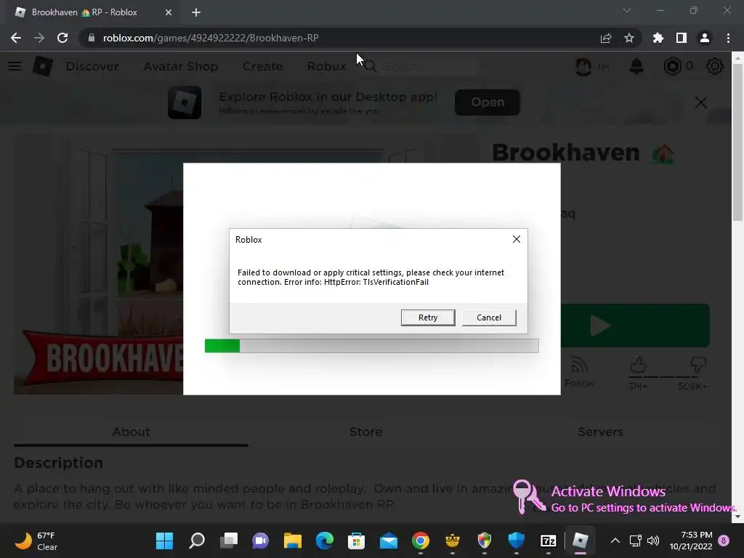The image size is (744, 558).
Task: Open the Chrome three-dot menu
Action: (728, 38)
